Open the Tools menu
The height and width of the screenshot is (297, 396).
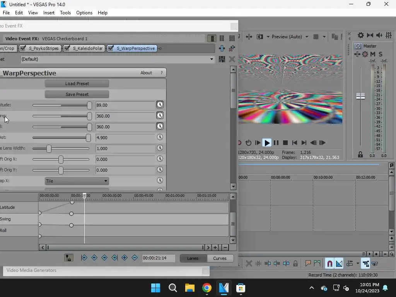coord(65,13)
